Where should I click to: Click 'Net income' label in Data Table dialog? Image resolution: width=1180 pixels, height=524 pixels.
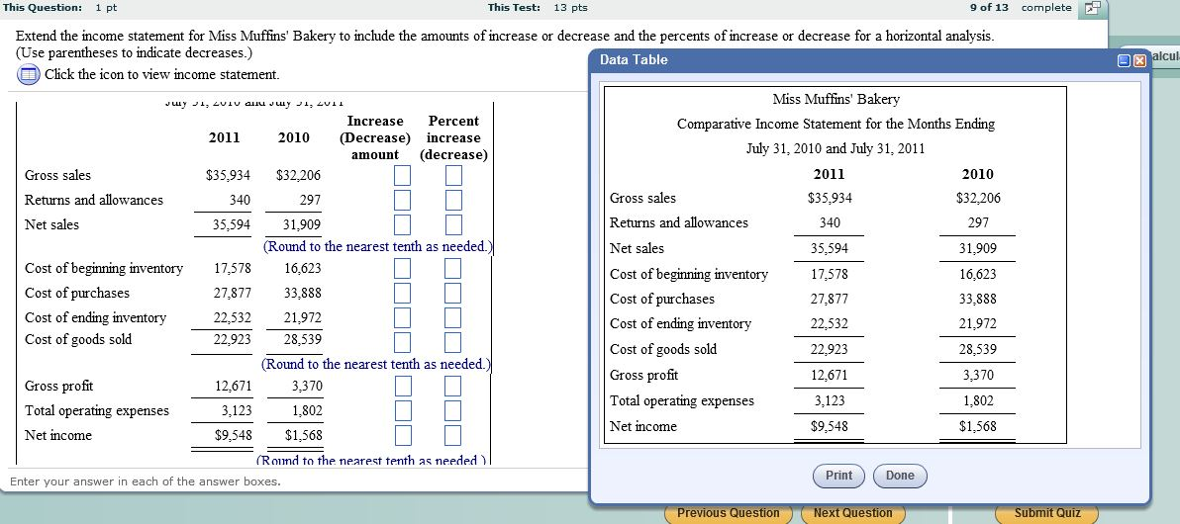[x=642, y=427]
